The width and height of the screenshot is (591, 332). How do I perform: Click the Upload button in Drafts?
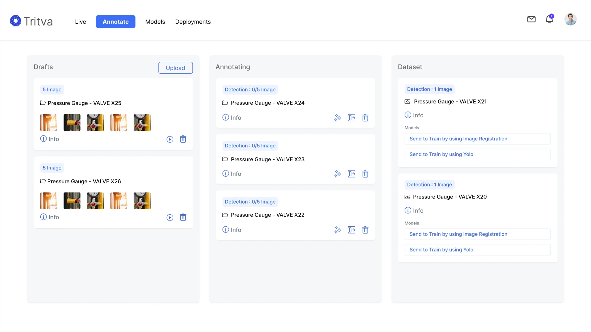(175, 68)
